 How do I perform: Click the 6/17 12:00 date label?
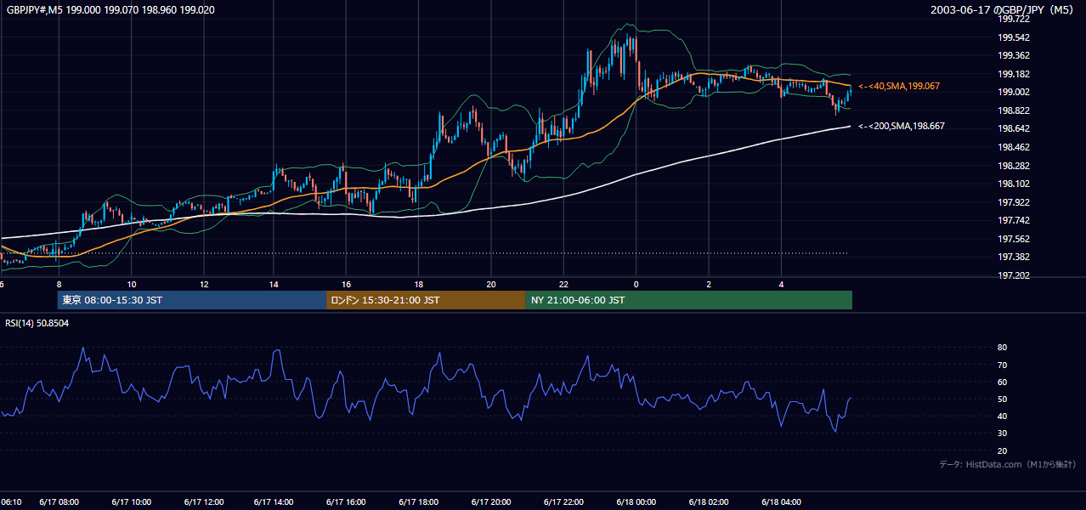click(x=204, y=501)
